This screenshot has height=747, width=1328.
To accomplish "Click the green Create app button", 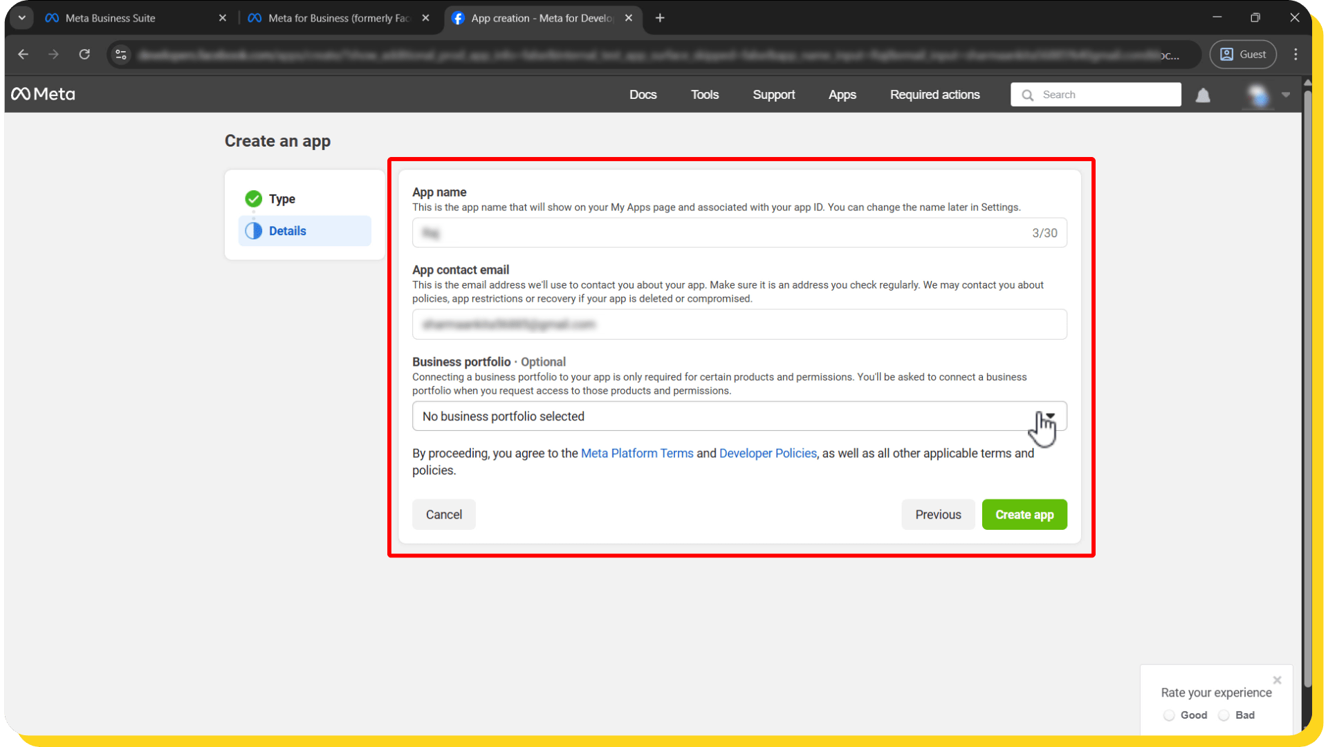I will [1024, 515].
